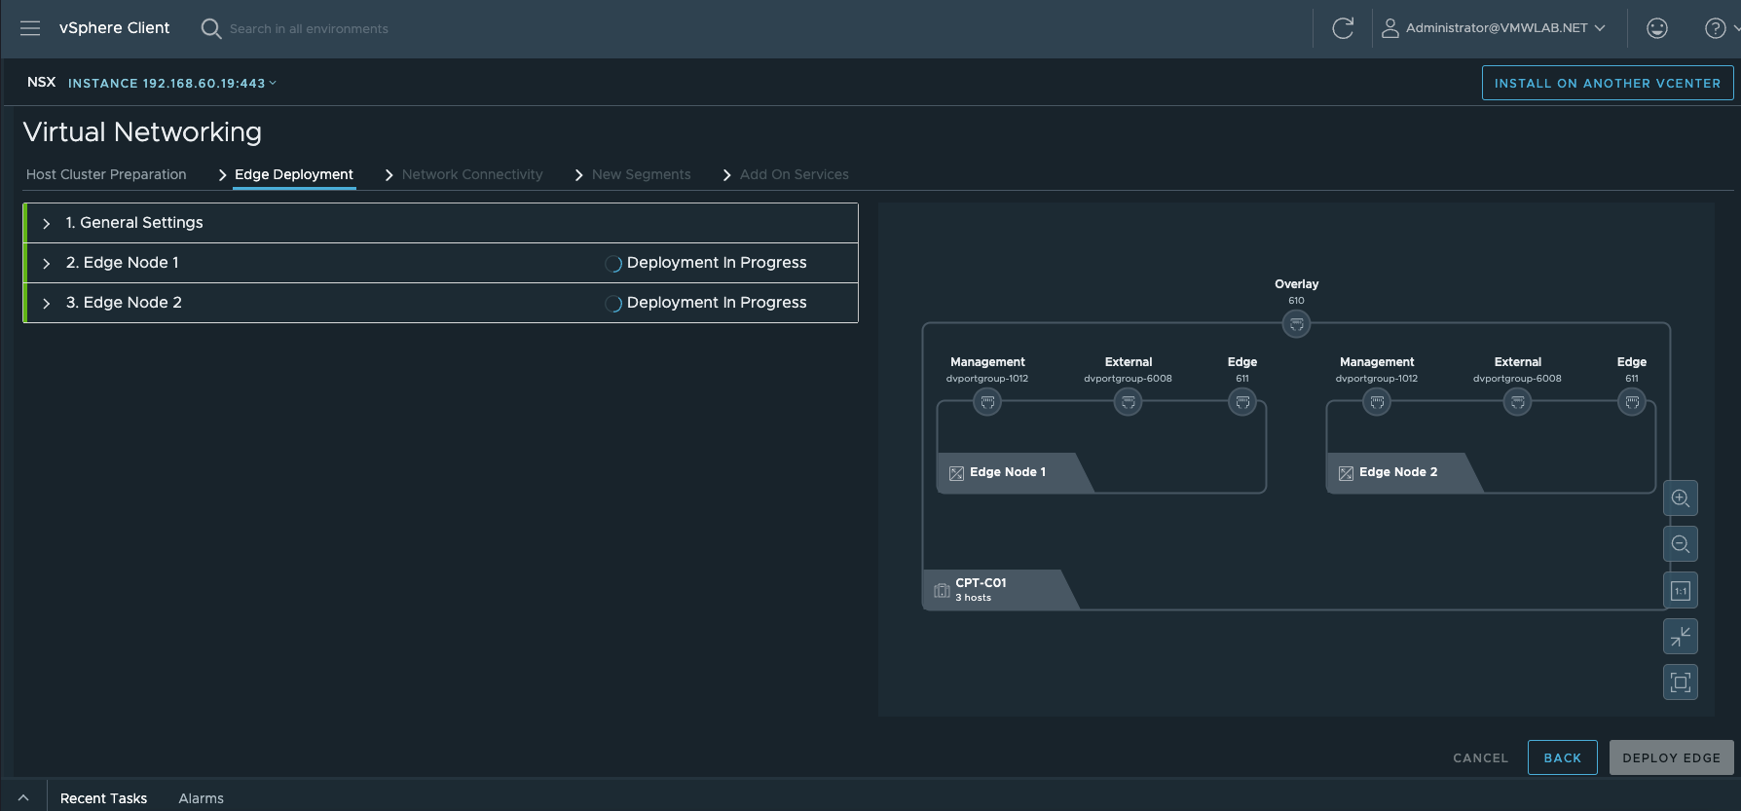The height and width of the screenshot is (811, 1741).
Task: Open the Administrator@VMWLAB.NET user dropdown
Action: click(x=1505, y=28)
